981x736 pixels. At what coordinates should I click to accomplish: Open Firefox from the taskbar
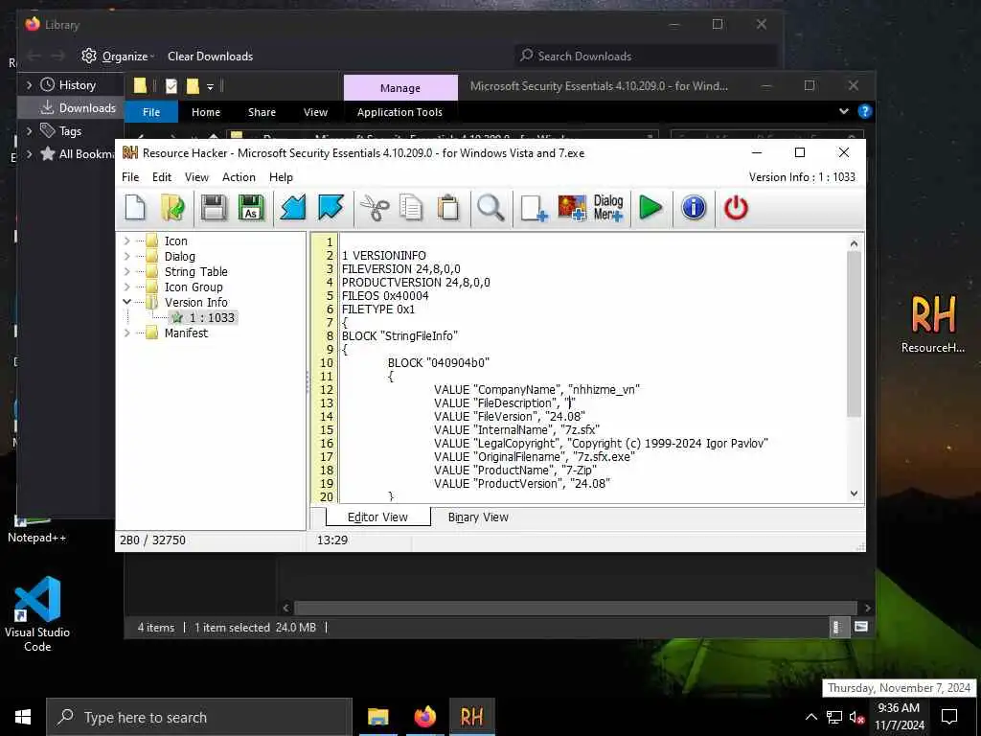tap(424, 717)
